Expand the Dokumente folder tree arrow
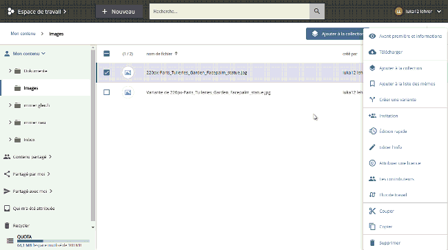Screen dimensions: 448x250 click(x=10, y=70)
